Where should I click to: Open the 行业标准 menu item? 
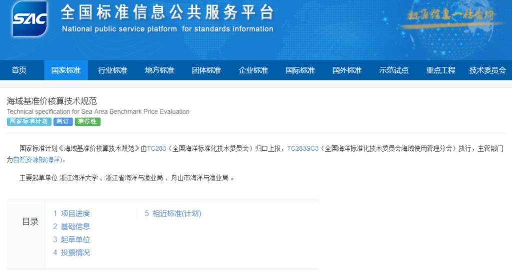pos(112,70)
